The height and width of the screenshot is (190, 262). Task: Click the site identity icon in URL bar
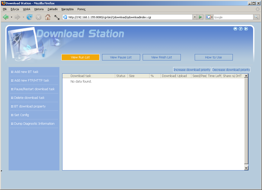[x=65, y=17]
